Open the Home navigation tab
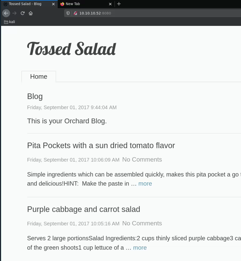Viewport: 241px width, 261px height. (39, 77)
